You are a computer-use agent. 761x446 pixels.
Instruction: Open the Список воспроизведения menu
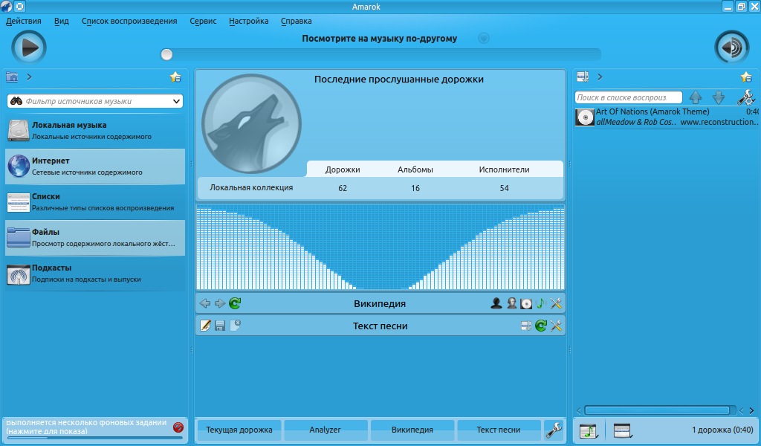point(129,21)
